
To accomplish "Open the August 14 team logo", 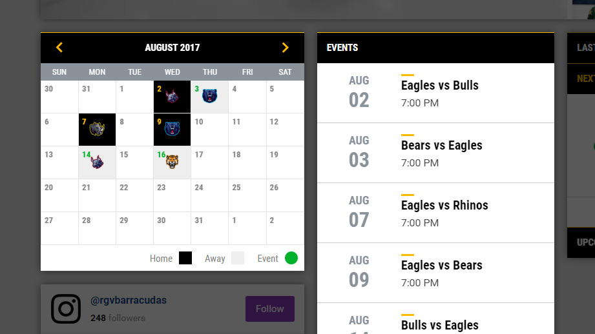I will (x=97, y=162).
